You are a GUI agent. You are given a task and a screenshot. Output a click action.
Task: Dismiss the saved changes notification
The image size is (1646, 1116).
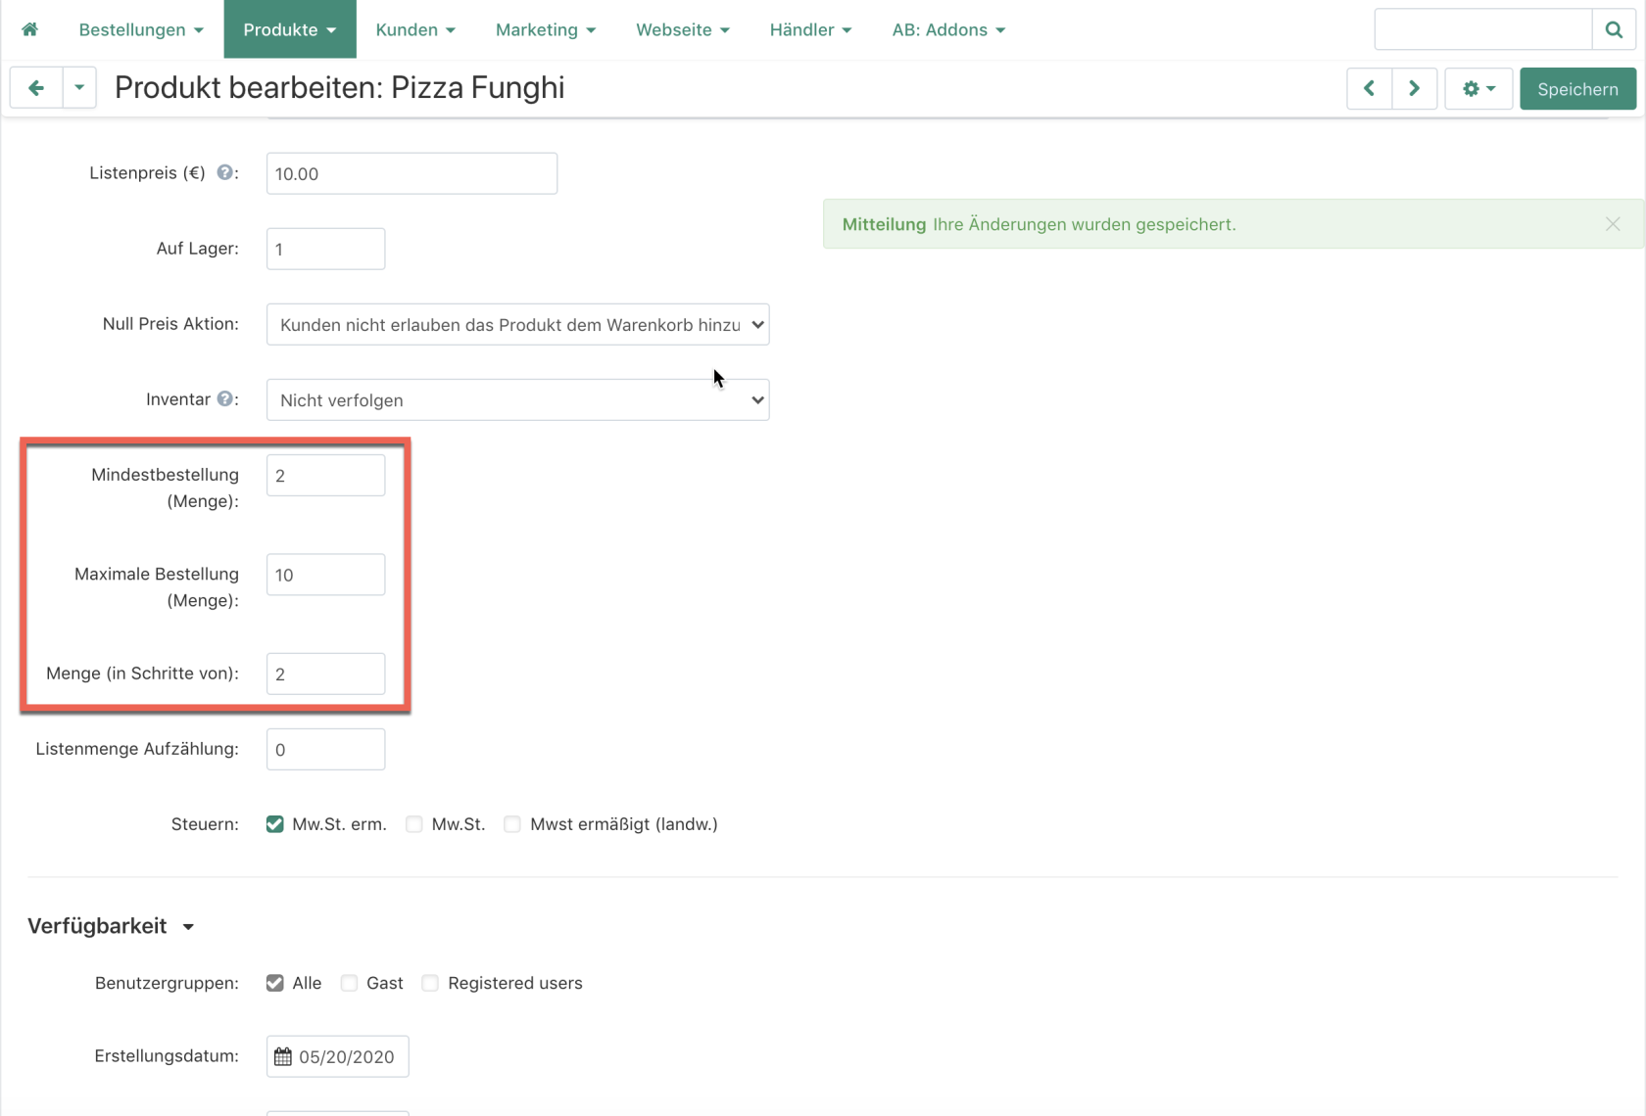point(1613,224)
